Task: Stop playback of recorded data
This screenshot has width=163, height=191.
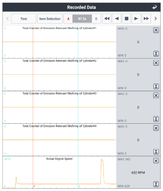Action: pos(126,19)
